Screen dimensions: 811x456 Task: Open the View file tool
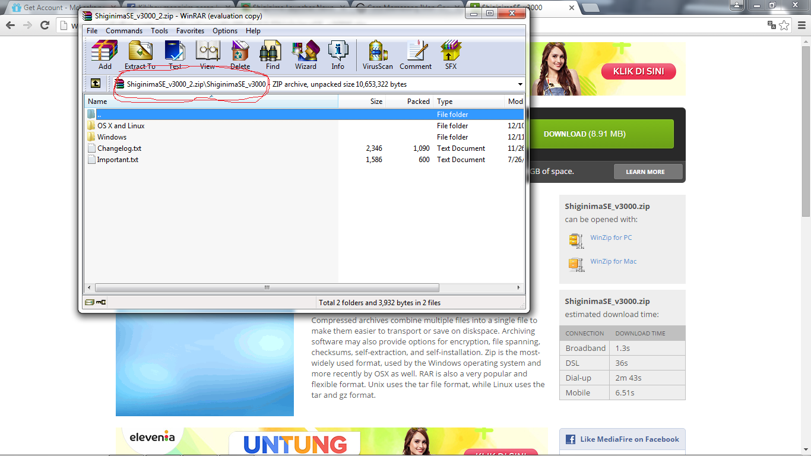(208, 55)
